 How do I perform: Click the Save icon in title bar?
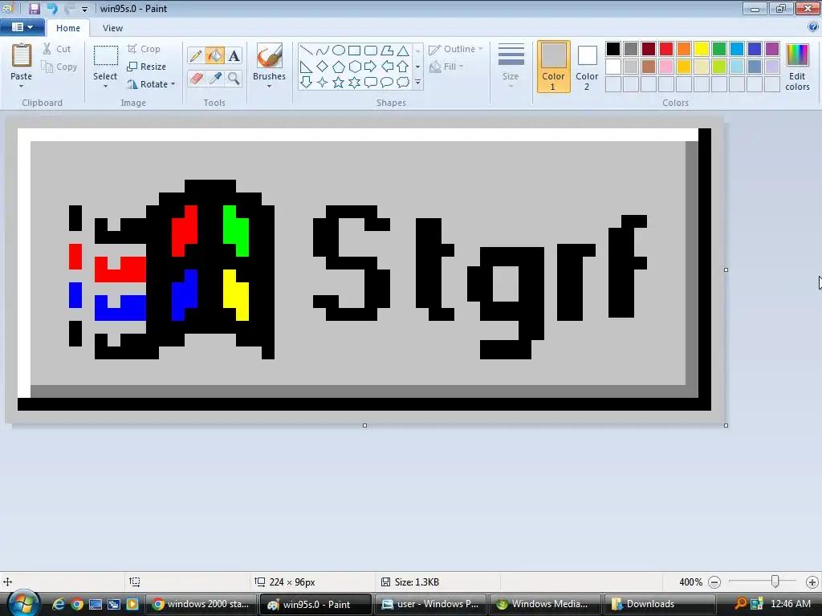coord(34,8)
